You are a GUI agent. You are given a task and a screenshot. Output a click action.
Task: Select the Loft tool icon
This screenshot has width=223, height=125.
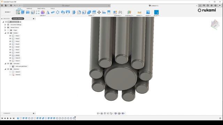coord(48,12)
